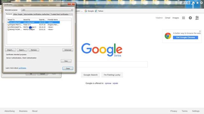The image size is (204, 114).
Task: Click certificate icon beside Dragana Marić
Action: point(8,25)
